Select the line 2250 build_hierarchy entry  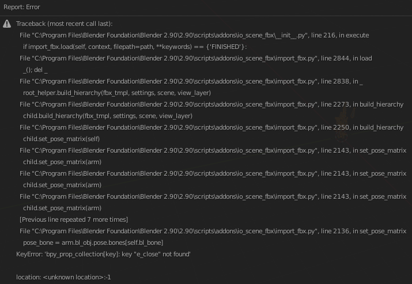click(x=211, y=128)
